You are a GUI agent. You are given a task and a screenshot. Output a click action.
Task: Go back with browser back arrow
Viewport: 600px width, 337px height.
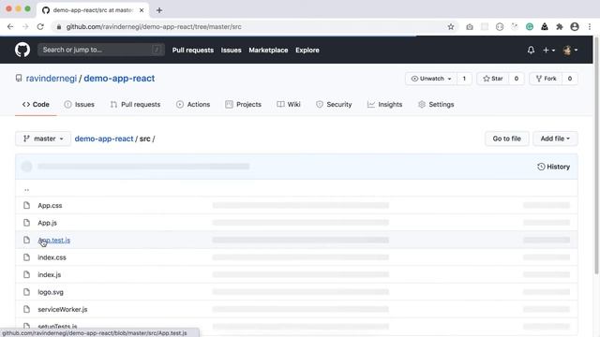(10, 27)
